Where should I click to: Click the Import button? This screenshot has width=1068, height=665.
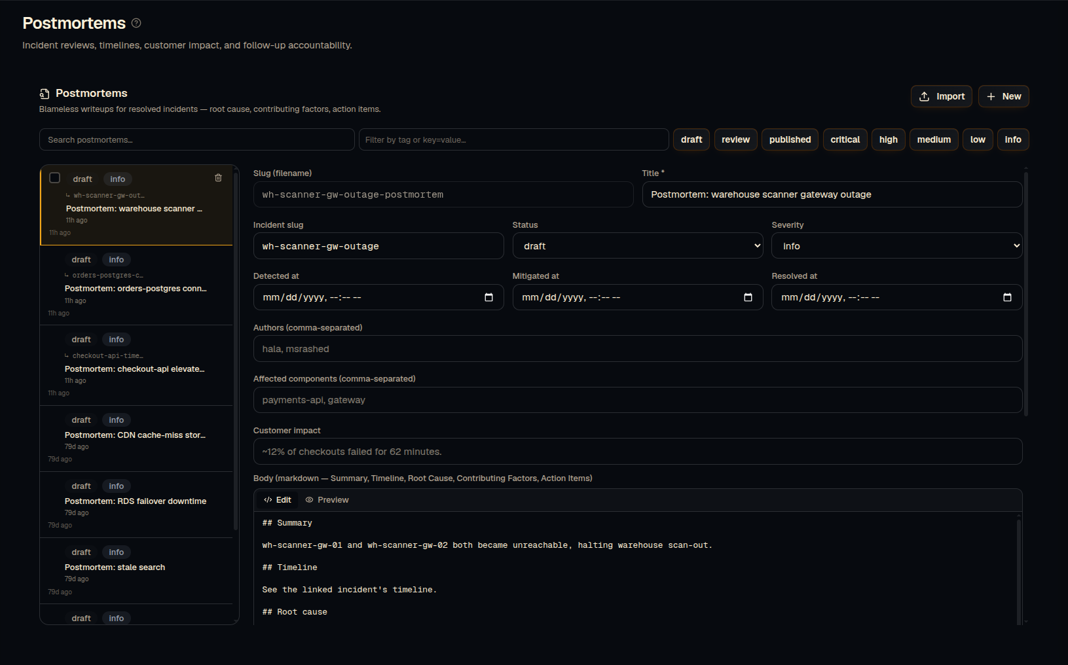pyautogui.click(x=942, y=96)
